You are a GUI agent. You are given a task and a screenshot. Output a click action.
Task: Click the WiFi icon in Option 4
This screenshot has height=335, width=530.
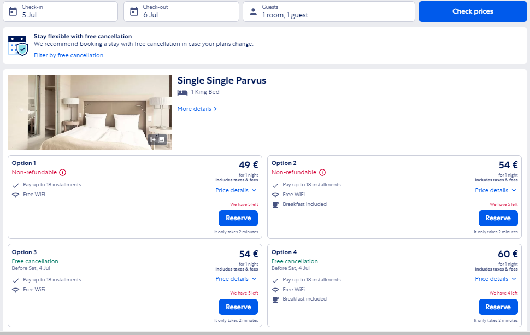click(x=275, y=290)
